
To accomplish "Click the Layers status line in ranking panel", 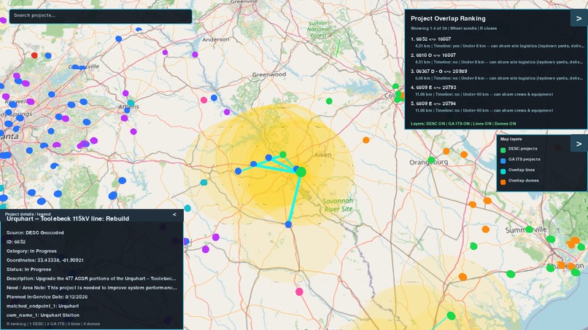I will [x=463, y=124].
